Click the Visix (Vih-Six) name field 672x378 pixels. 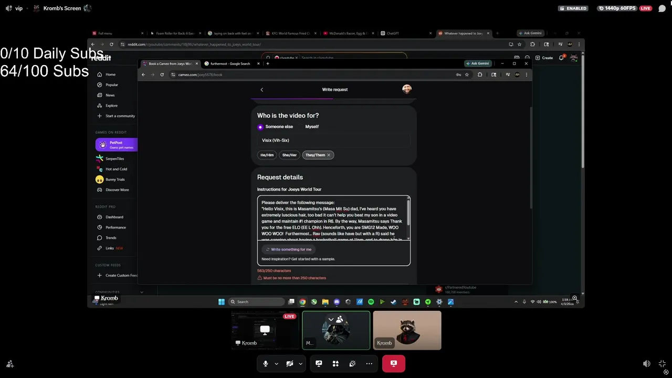click(334, 140)
